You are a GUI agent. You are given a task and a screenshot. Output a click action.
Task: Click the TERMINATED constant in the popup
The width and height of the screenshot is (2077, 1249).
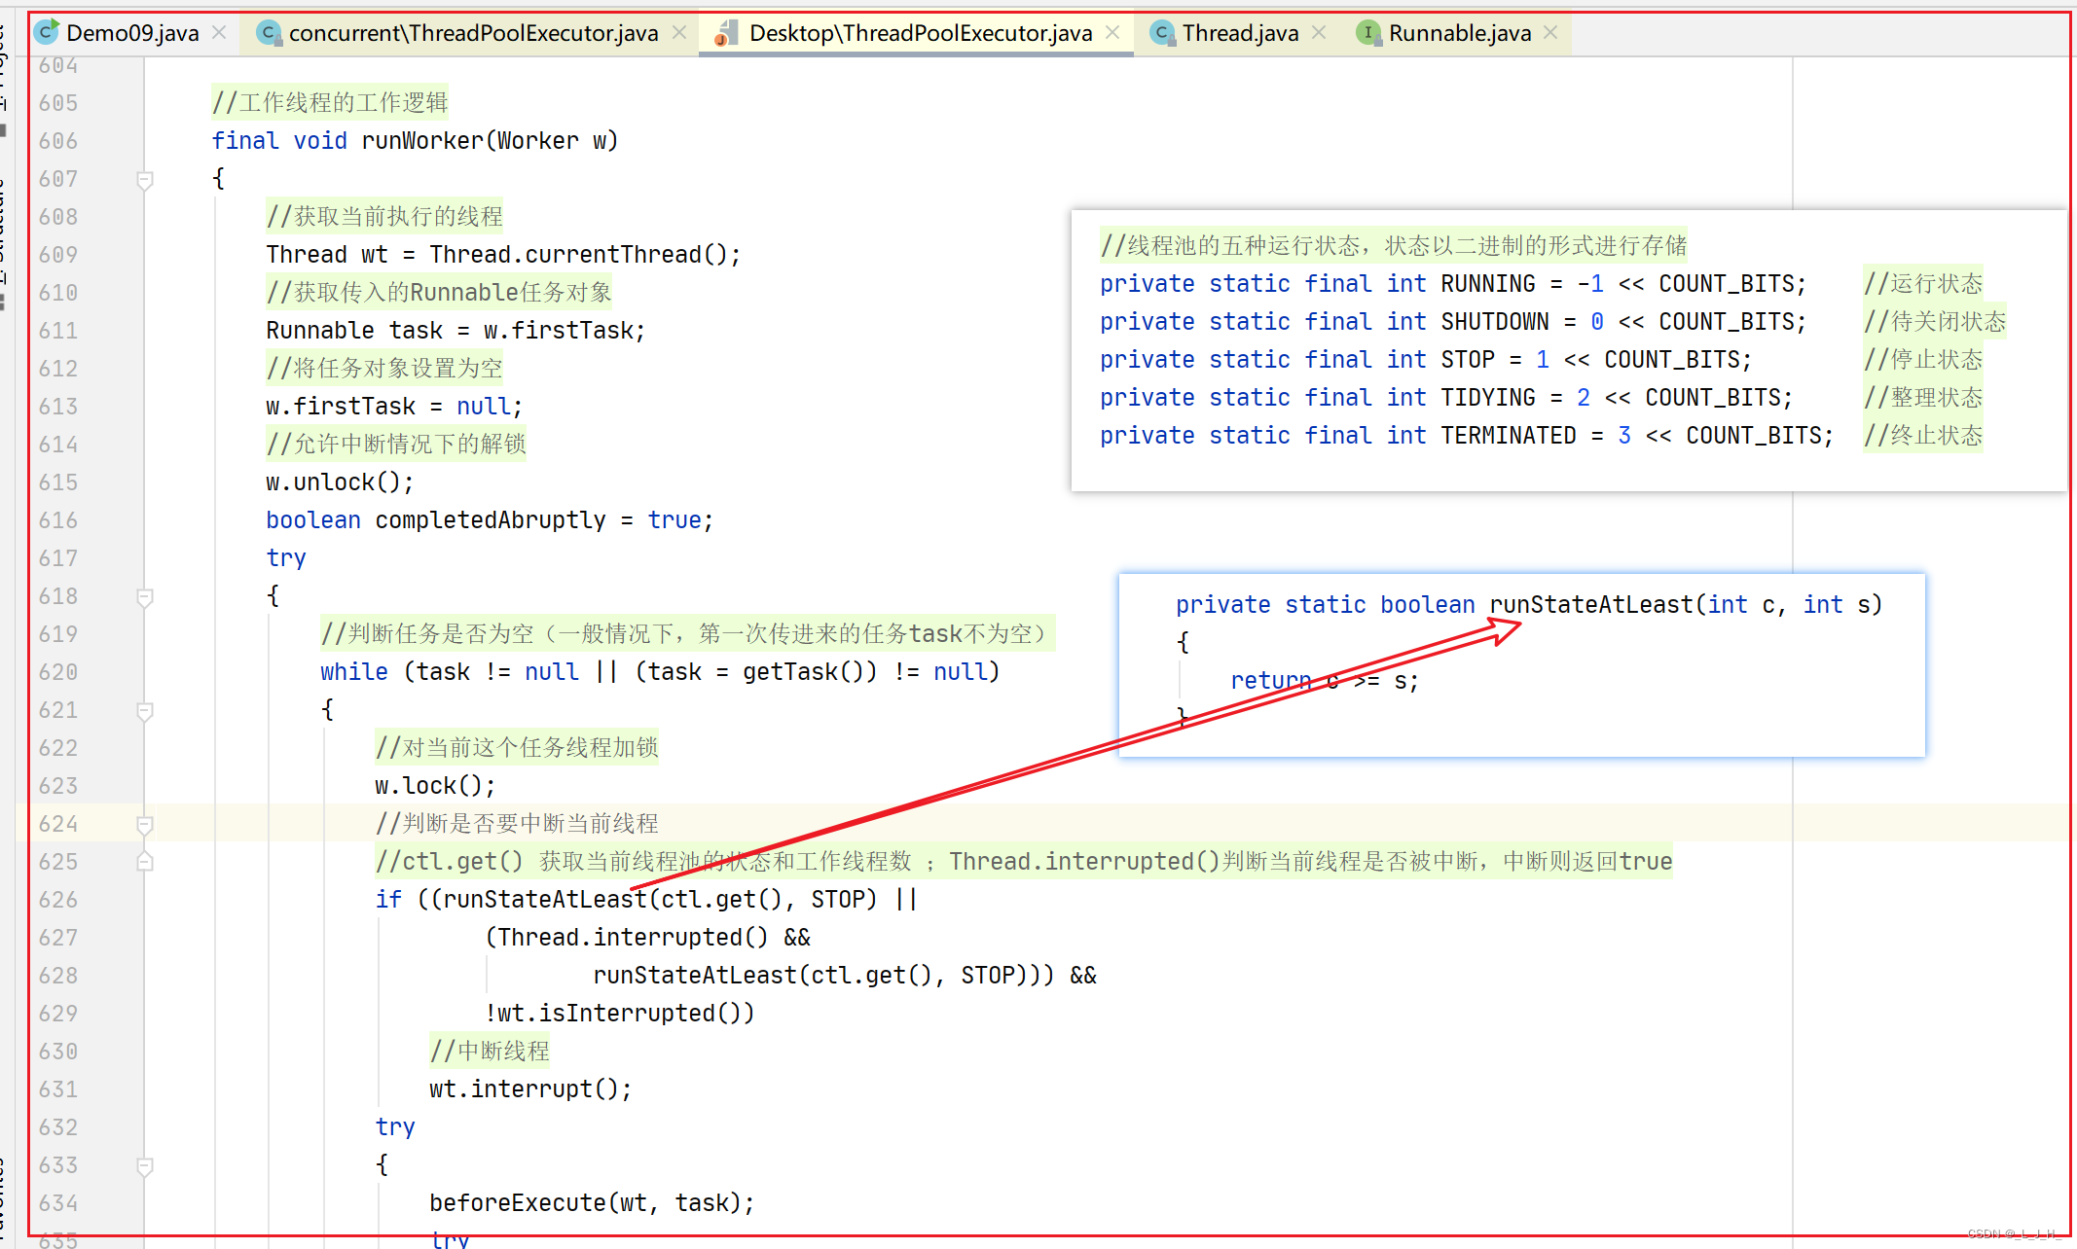click(1509, 436)
